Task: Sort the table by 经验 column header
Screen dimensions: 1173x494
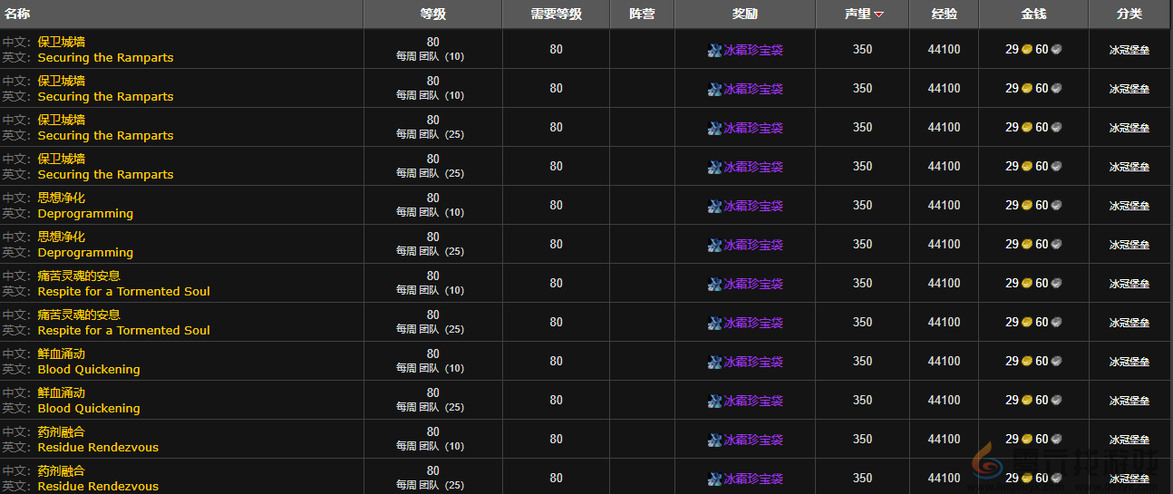Action: pyautogui.click(x=943, y=15)
